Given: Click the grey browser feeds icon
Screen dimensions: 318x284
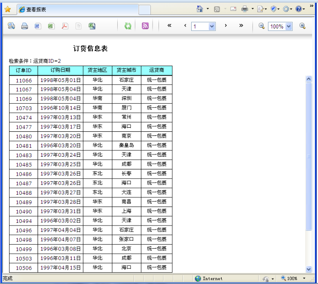Looking at the screenshot, I should point(217,9).
